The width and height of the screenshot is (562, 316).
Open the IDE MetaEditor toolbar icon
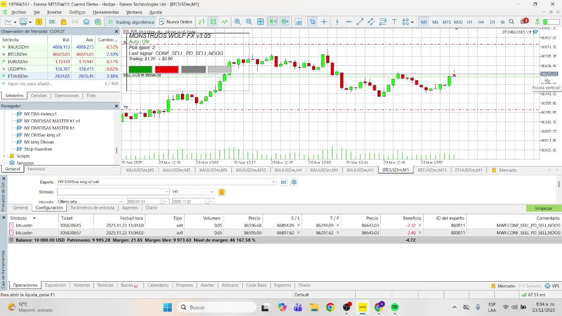point(52,22)
